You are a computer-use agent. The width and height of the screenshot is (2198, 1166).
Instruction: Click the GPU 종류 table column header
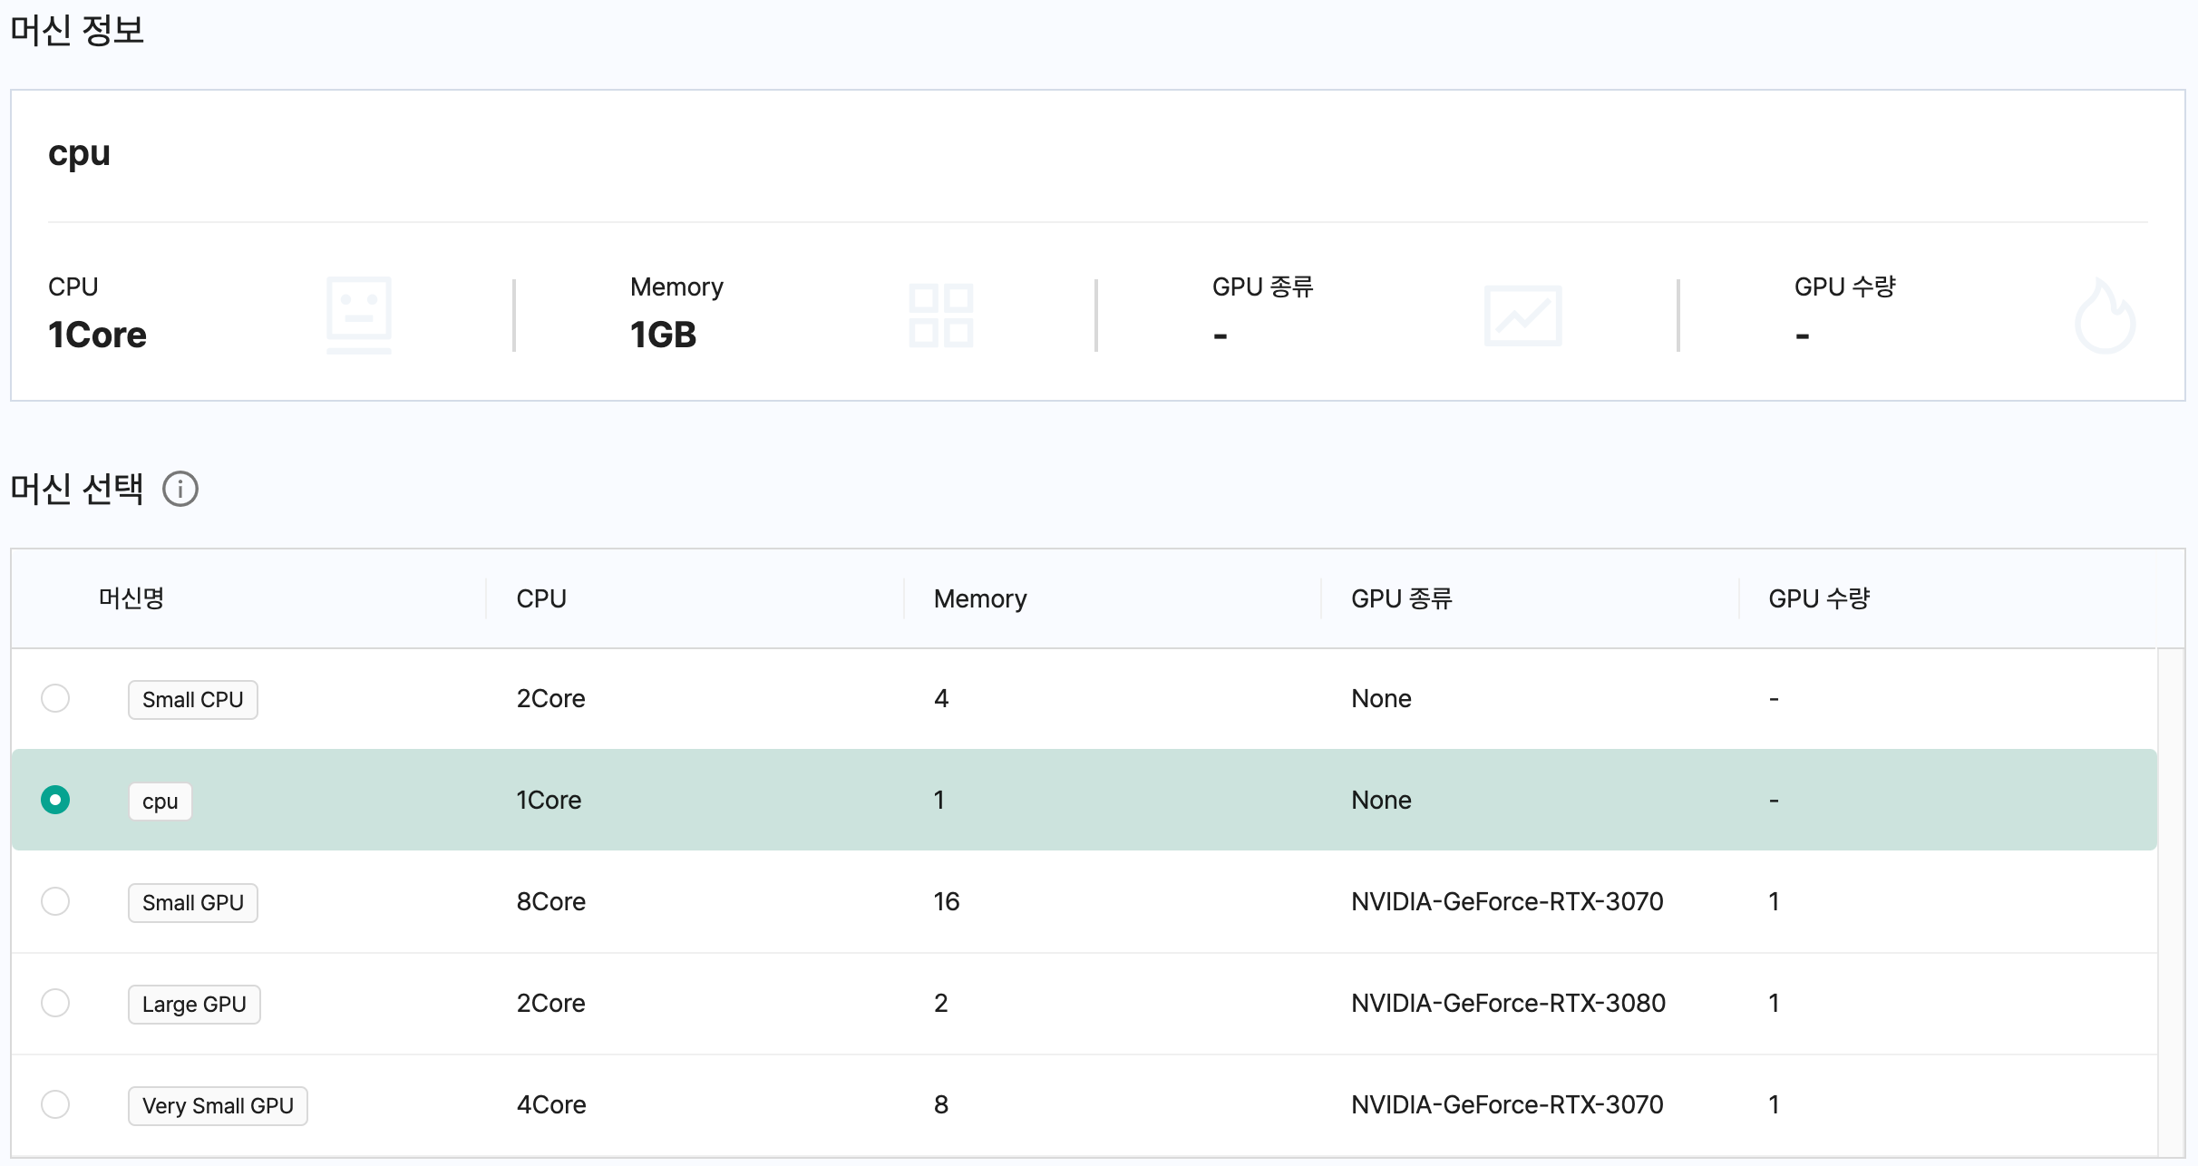1401,598
